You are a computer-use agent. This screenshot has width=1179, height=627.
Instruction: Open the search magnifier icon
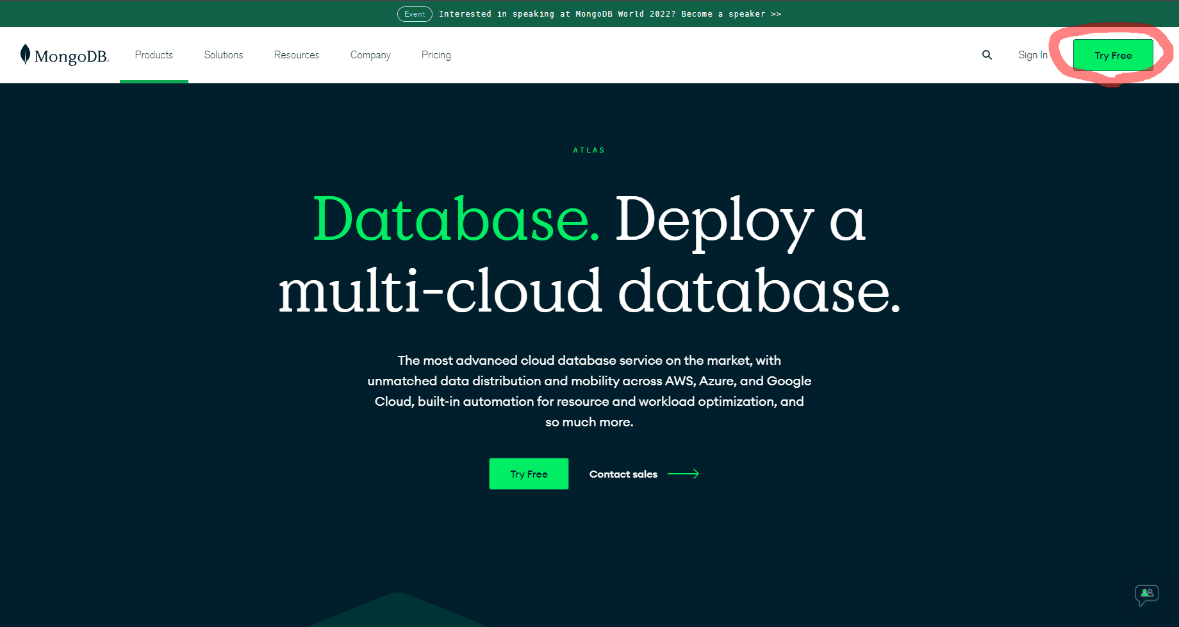[x=987, y=55]
